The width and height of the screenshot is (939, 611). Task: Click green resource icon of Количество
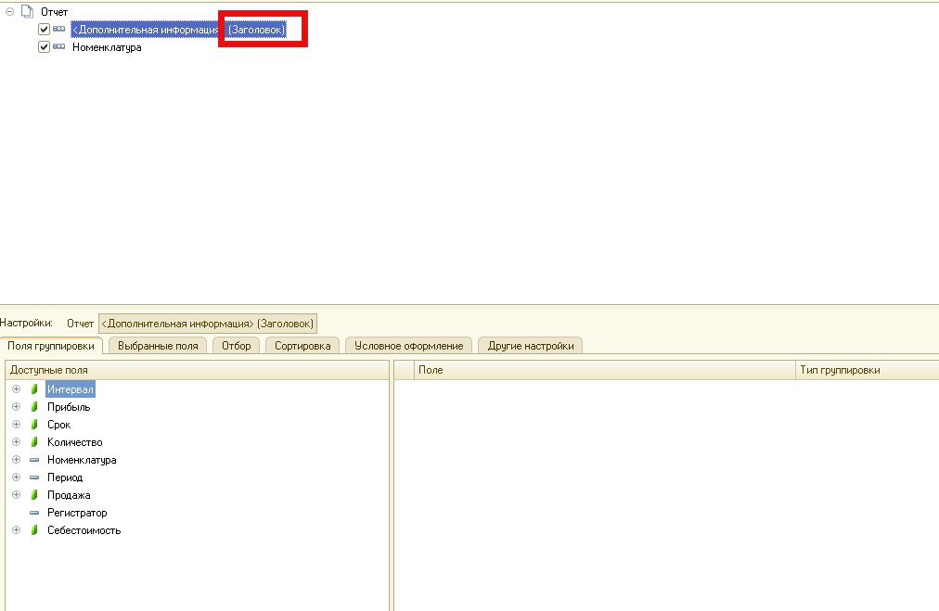[34, 442]
